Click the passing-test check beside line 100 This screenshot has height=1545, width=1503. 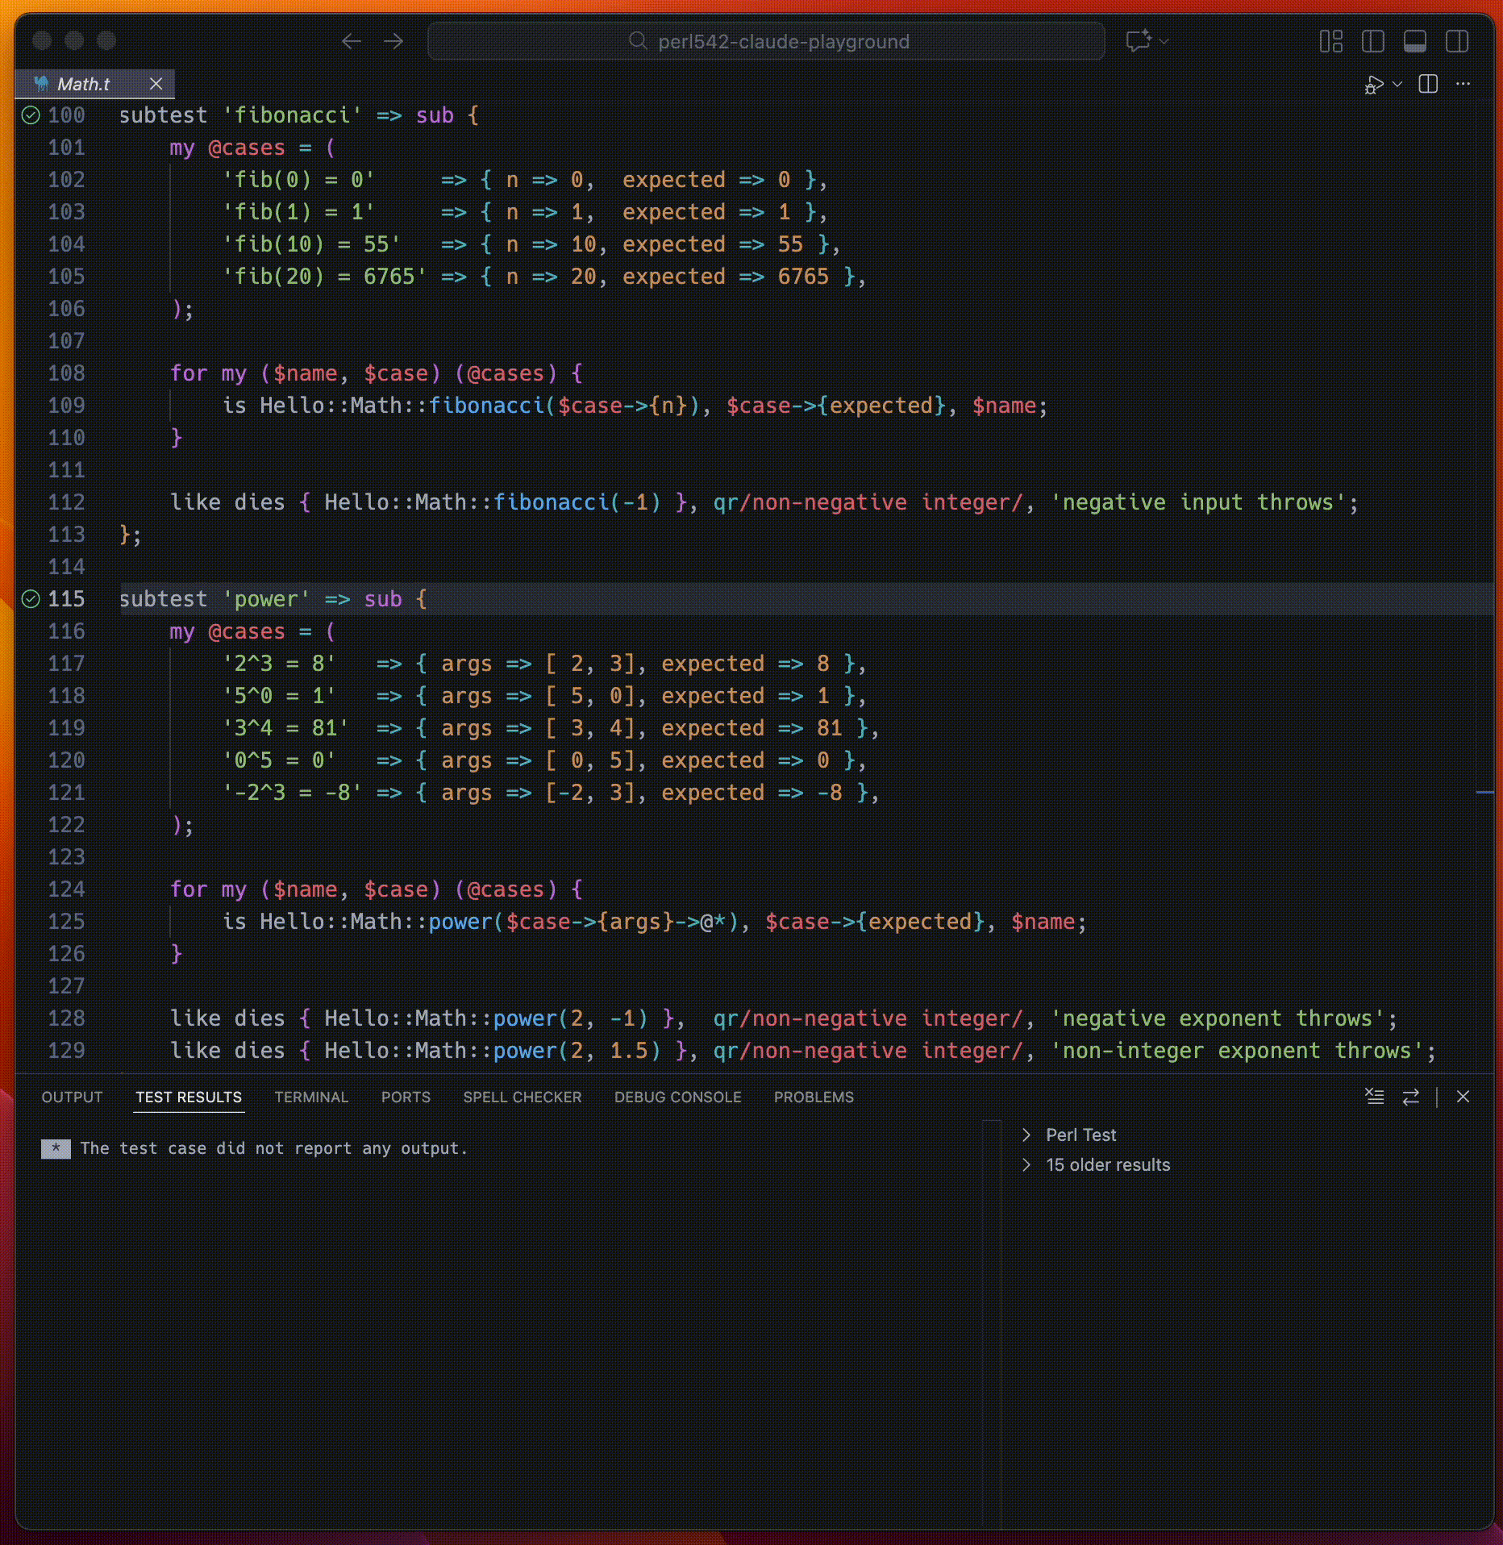[31, 115]
